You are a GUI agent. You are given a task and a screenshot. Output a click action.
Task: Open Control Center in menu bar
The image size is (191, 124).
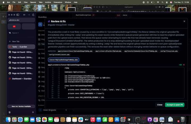tap(167, 2)
